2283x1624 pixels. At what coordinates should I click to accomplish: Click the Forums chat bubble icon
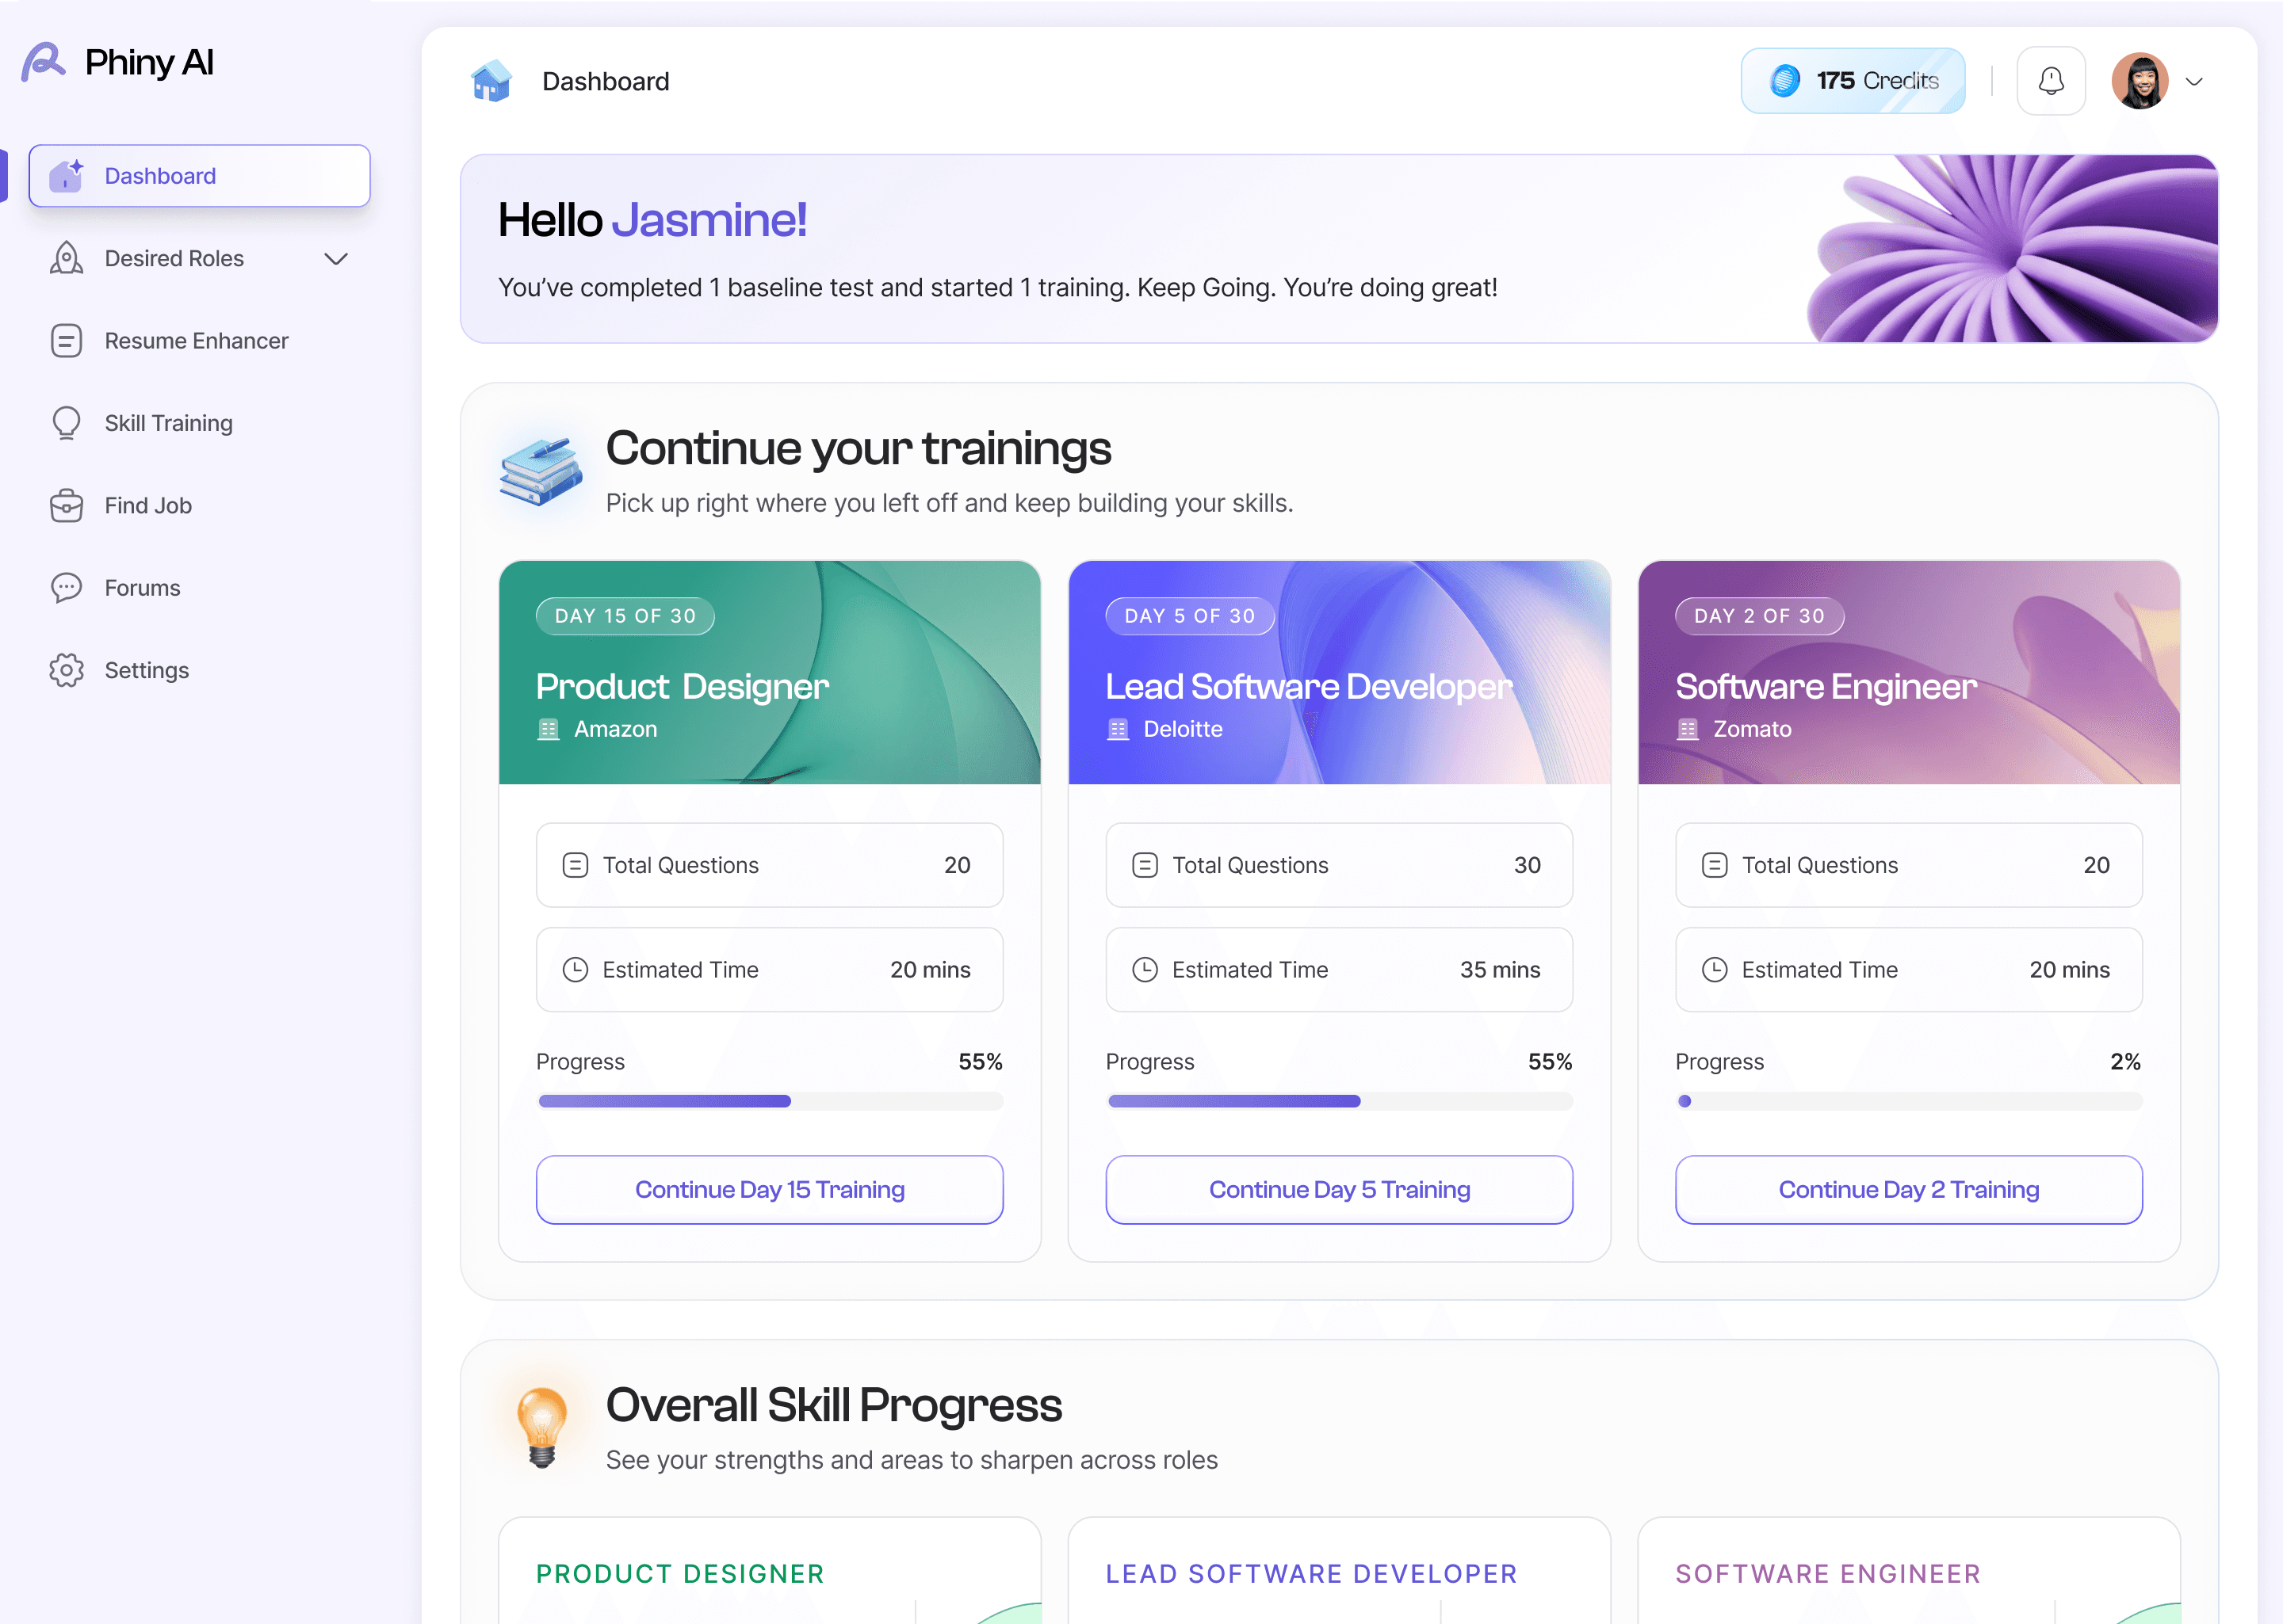(66, 588)
